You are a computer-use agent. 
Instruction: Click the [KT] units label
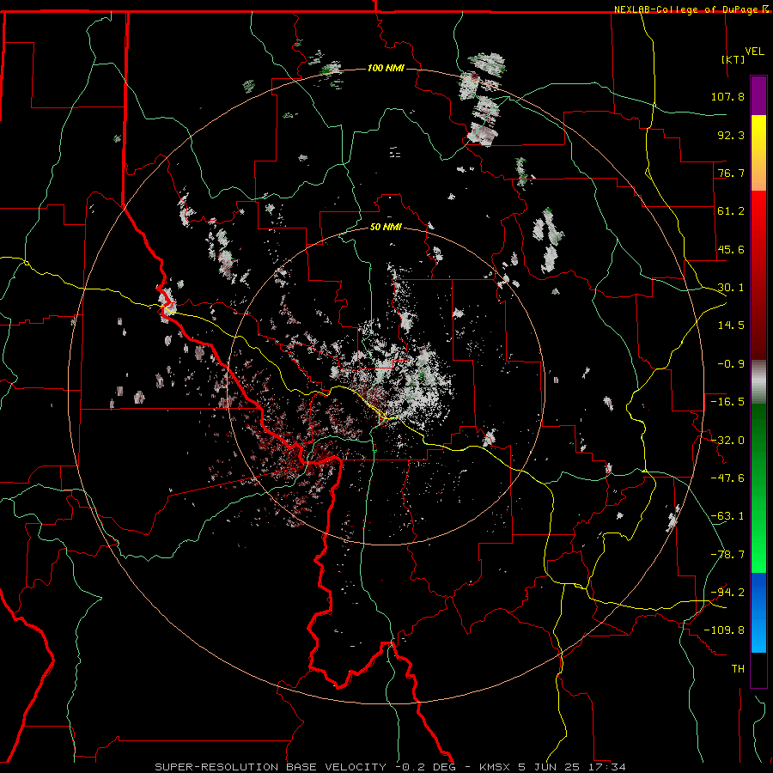point(733,59)
